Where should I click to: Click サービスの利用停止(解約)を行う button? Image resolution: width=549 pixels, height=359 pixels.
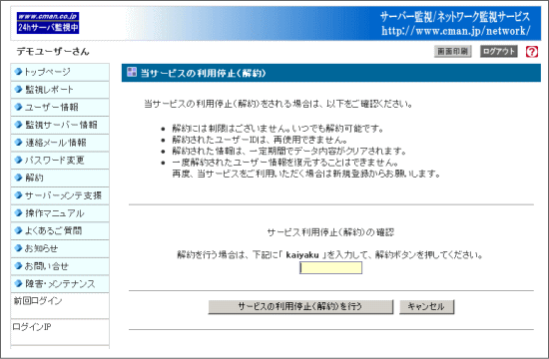point(300,307)
